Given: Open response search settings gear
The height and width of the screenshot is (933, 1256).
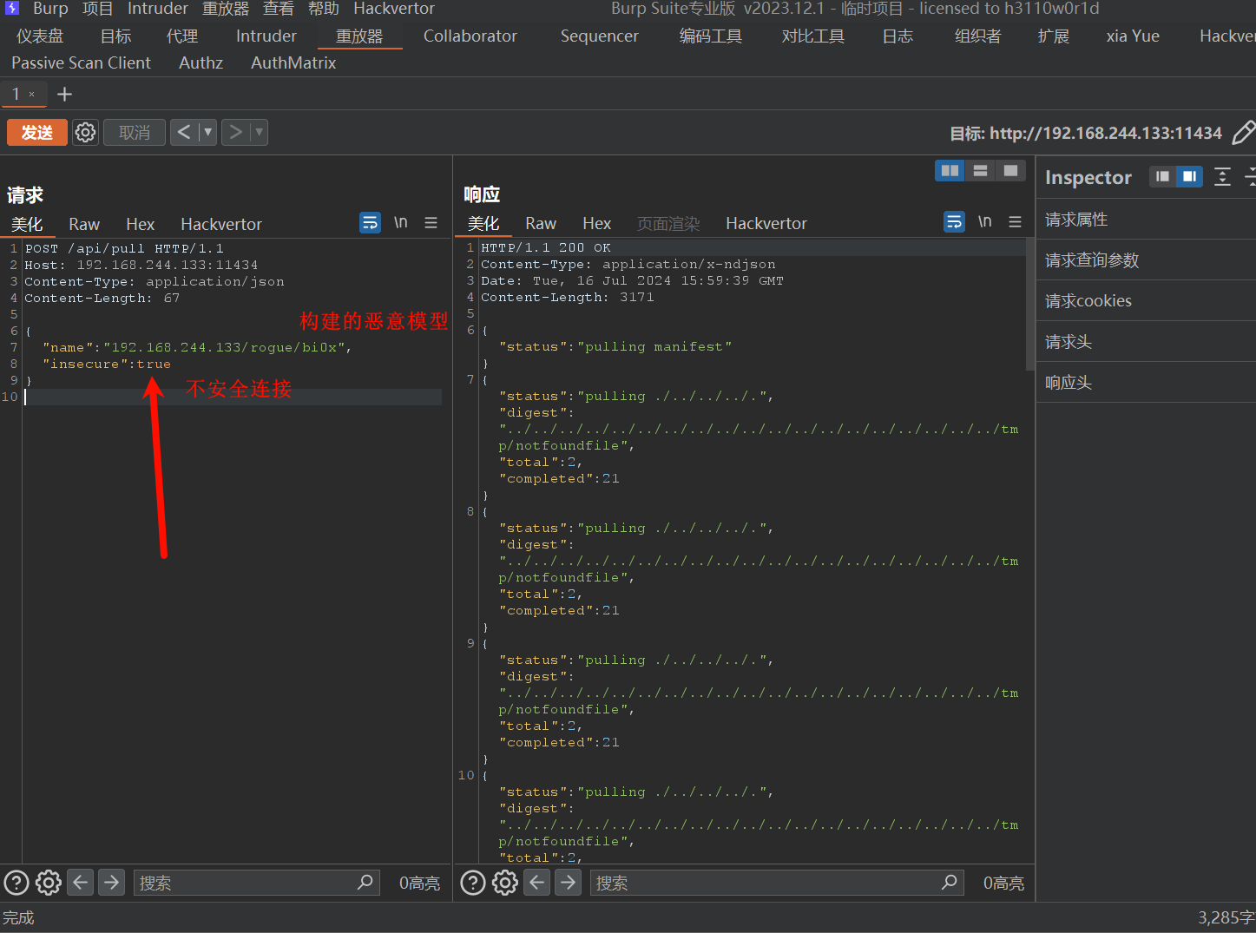Looking at the screenshot, I should tap(505, 883).
